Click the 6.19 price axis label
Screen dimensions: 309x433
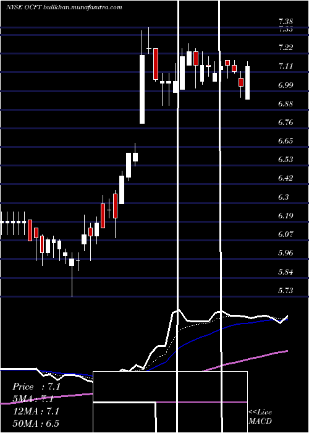pos(286,215)
